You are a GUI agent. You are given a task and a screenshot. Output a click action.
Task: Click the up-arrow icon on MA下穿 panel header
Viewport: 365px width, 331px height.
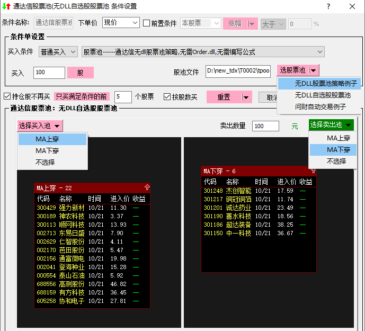(313, 171)
